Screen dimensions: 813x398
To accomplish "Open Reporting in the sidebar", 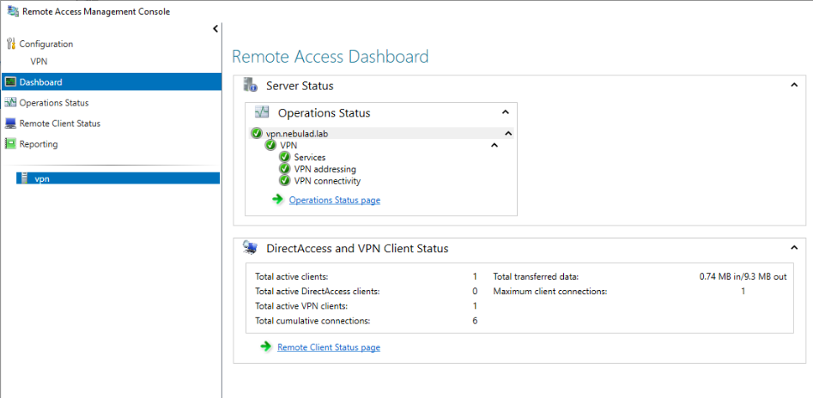I will pos(39,144).
